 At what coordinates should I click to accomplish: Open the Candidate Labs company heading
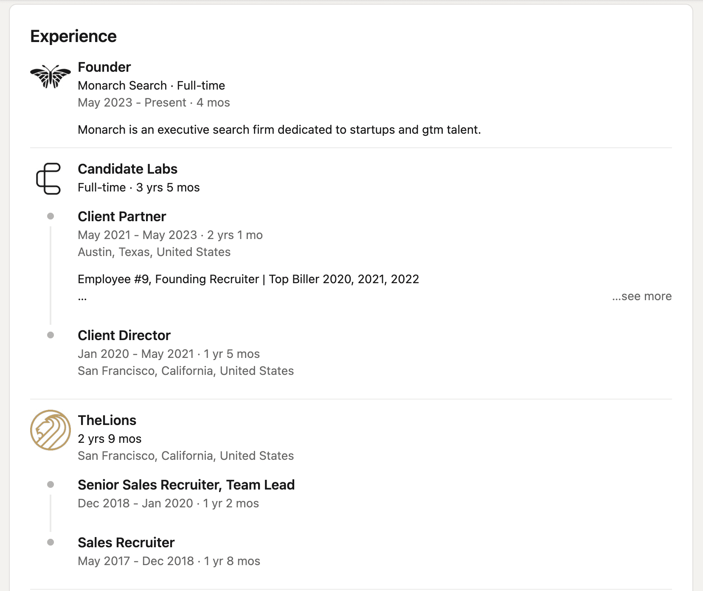127,169
